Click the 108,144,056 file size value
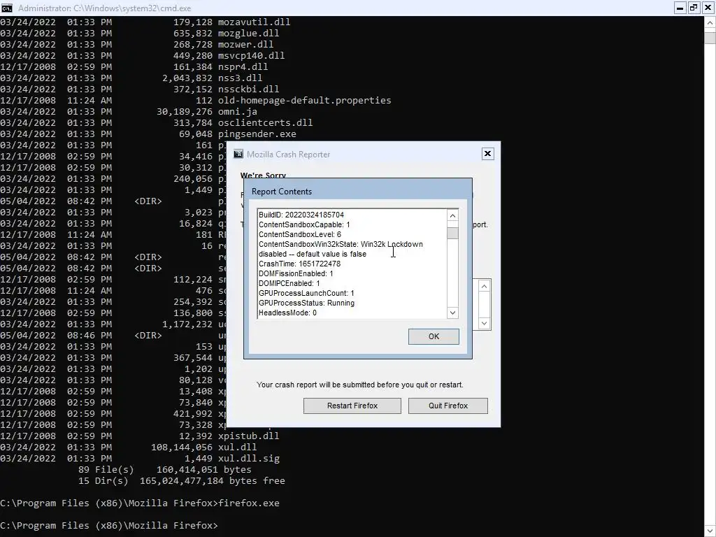Screen dimensions: 716x537 [x=182, y=447]
